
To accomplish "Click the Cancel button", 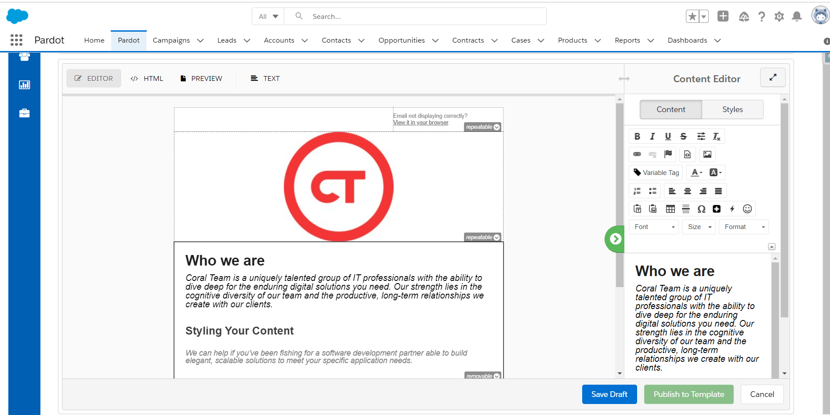I will [x=762, y=394].
